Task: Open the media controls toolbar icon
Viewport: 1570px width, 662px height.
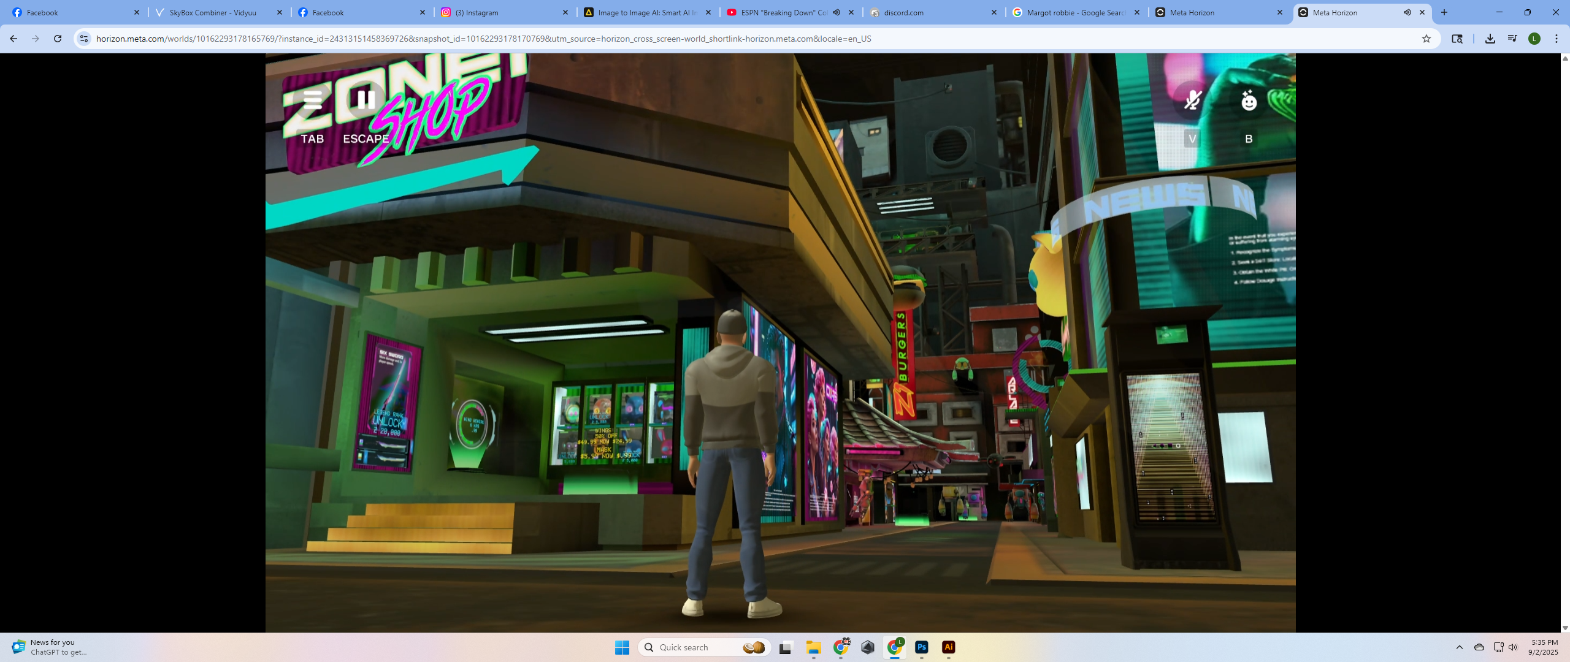Action: pos(1512,39)
